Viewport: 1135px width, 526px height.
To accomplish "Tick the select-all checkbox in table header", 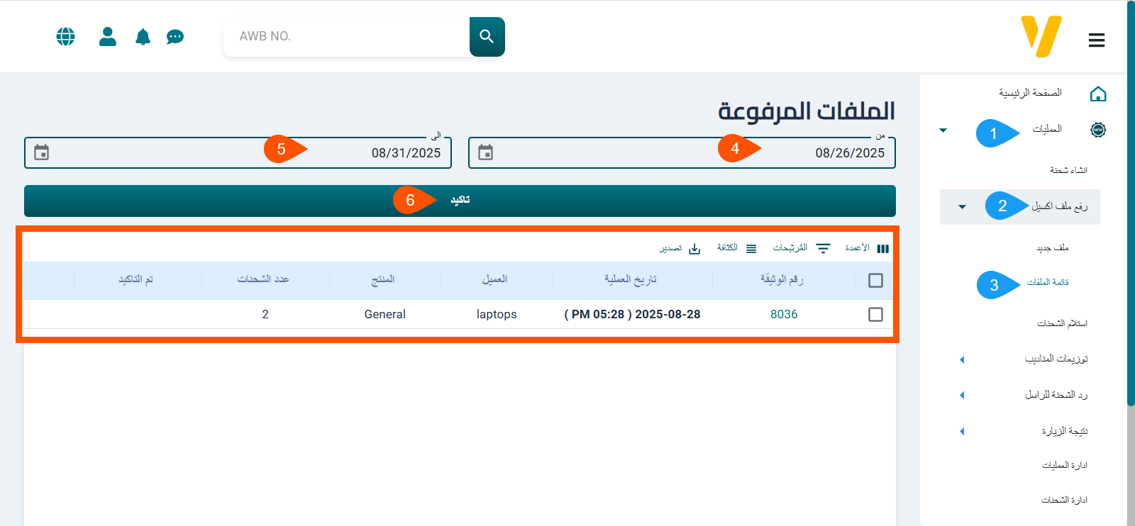I will pos(875,281).
